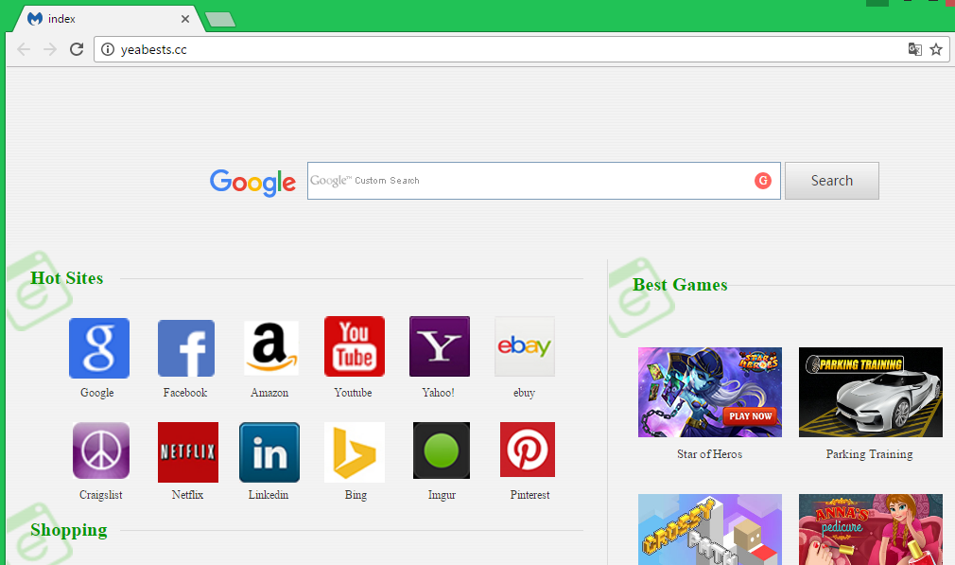Click the red G icon in search box

pyautogui.click(x=763, y=181)
